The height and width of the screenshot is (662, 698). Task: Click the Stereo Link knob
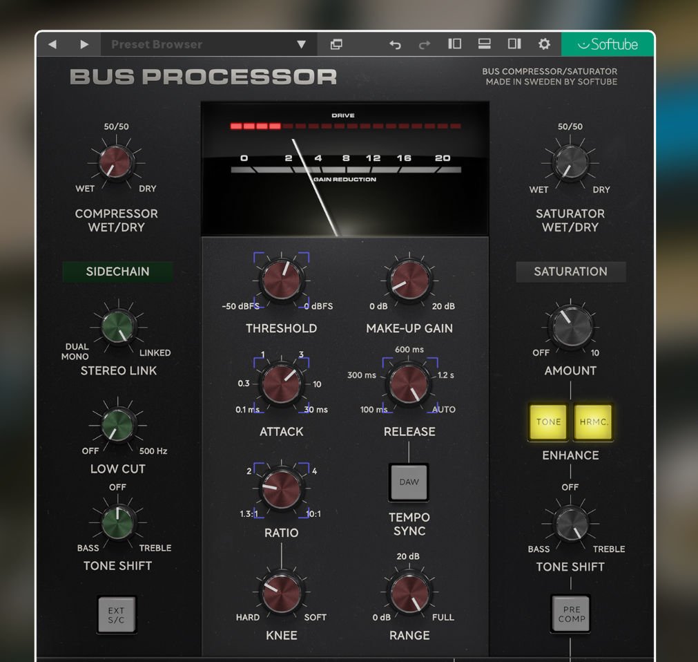point(118,328)
